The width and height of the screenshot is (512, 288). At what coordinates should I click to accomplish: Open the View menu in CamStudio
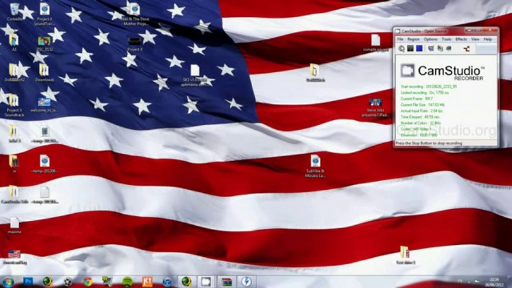(475, 39)
